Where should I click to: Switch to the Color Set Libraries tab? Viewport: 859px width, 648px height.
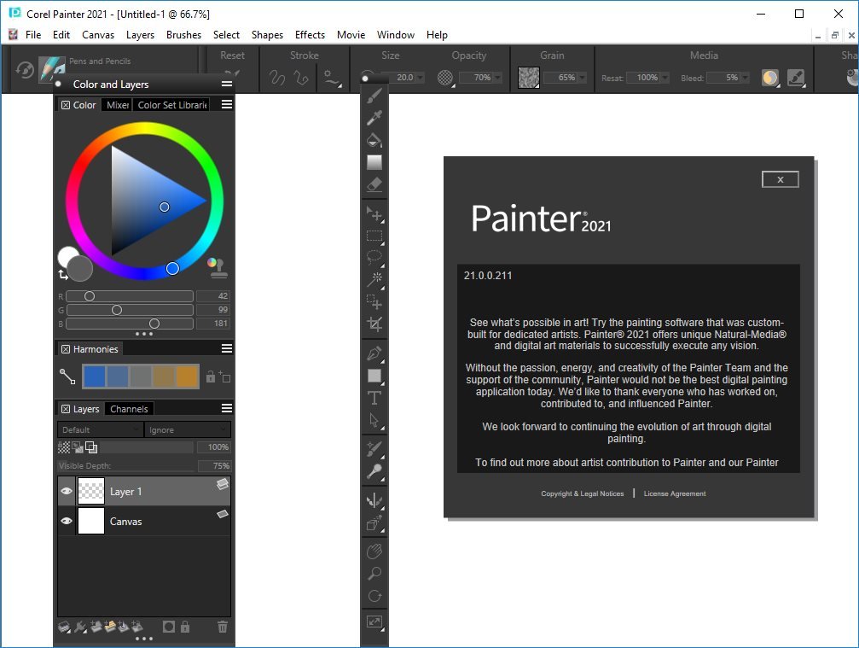[x=172, y=105]
